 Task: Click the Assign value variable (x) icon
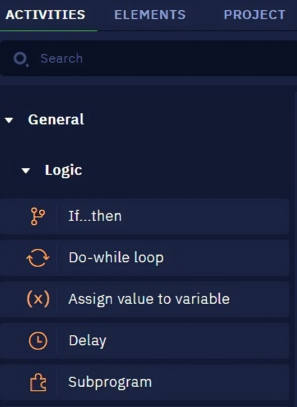[x=38, y=299]
